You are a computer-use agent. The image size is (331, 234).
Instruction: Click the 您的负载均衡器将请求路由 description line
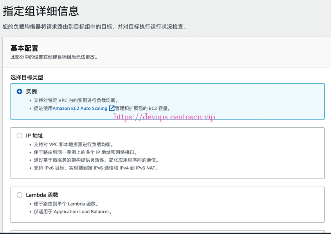pos(95,27)
